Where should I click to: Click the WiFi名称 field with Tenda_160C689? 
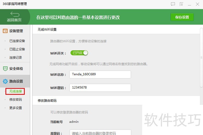tap(100, 75)
